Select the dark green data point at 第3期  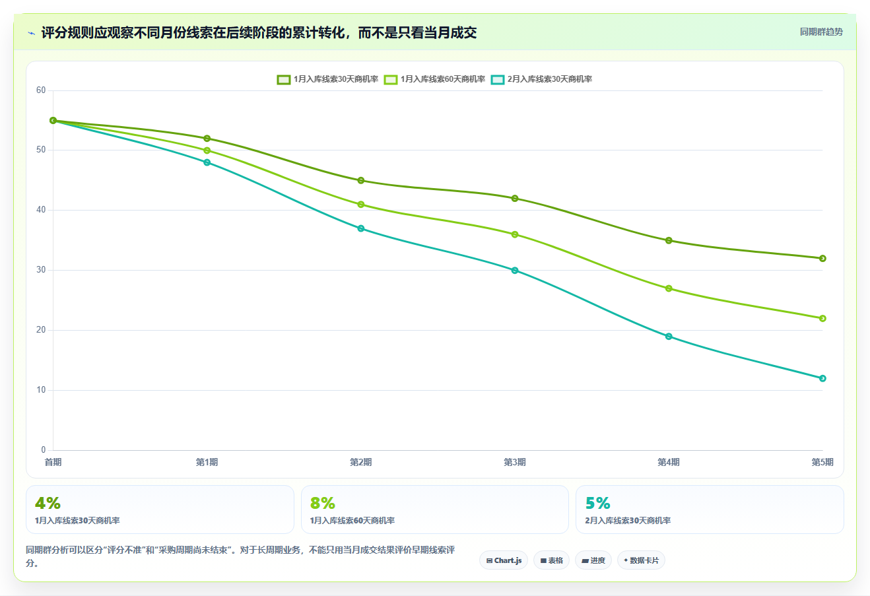tap(515, 199)
